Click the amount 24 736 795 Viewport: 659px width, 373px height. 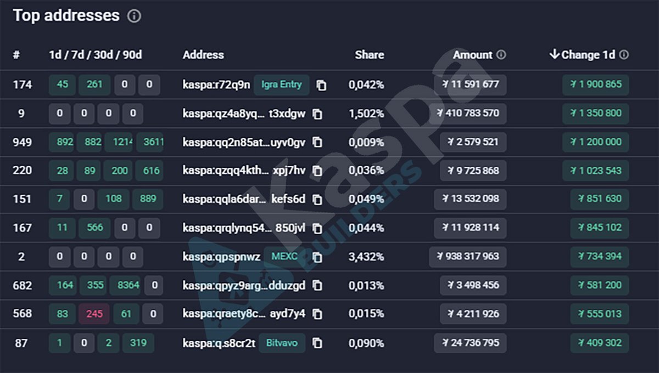click(470, 343)
